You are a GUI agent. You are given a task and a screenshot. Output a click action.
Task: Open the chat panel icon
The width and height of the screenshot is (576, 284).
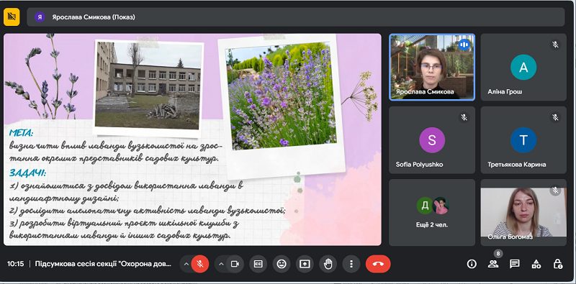pyautogui.click(x=515, y=264)
